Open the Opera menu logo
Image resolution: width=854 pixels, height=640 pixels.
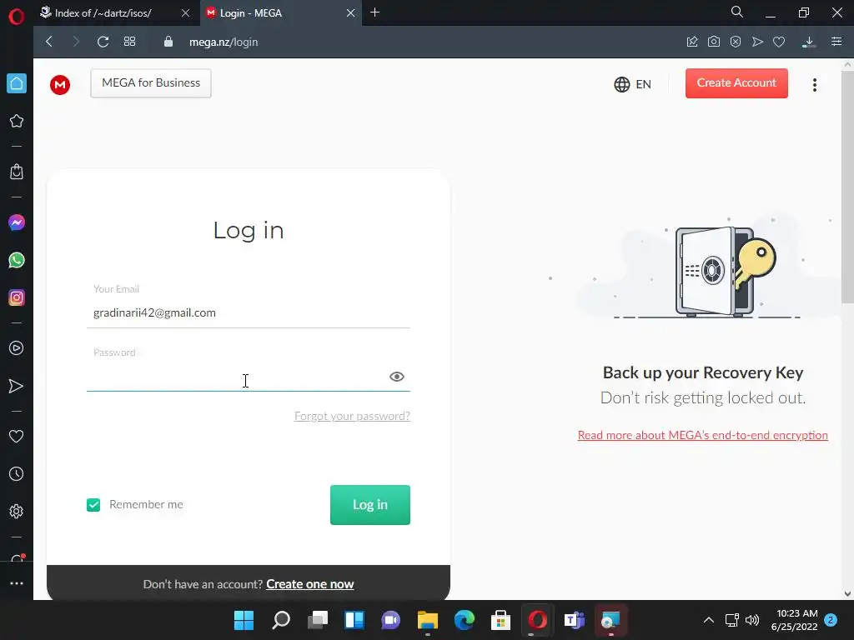[17, 17]
